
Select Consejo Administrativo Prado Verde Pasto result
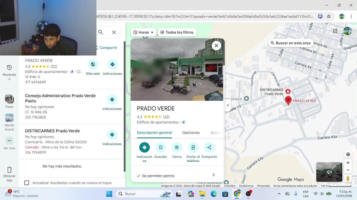point(60,98)
